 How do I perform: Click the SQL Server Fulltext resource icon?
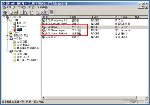44,34
